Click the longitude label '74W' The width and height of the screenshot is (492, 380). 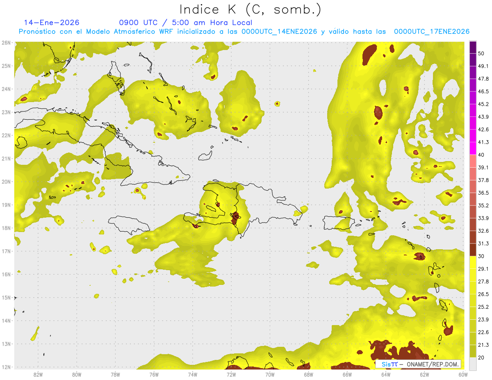point(193,374)
